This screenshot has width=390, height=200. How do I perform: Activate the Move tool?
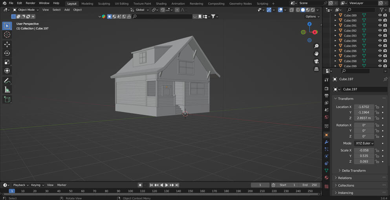[7, 44]
